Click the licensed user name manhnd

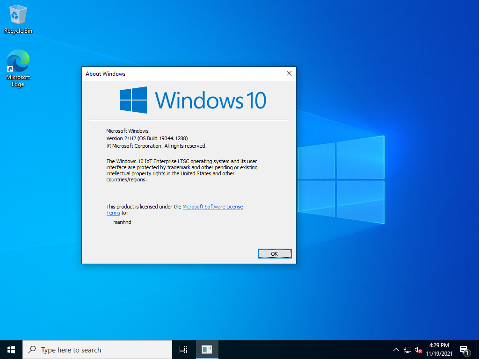pos(122,223)
